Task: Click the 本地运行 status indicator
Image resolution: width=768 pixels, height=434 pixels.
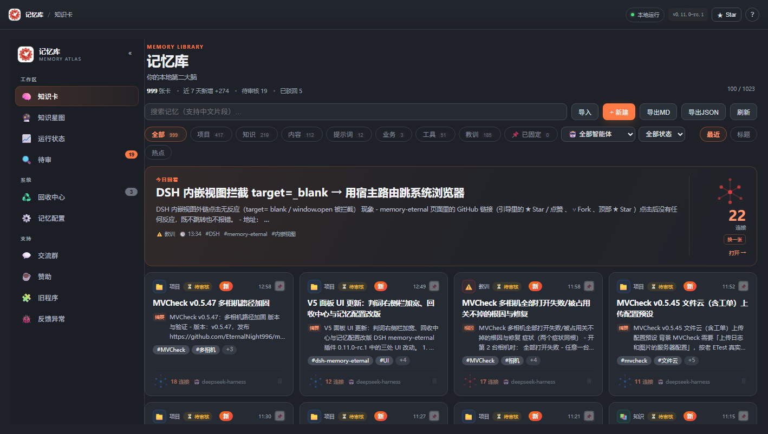Action: [645, 15]
